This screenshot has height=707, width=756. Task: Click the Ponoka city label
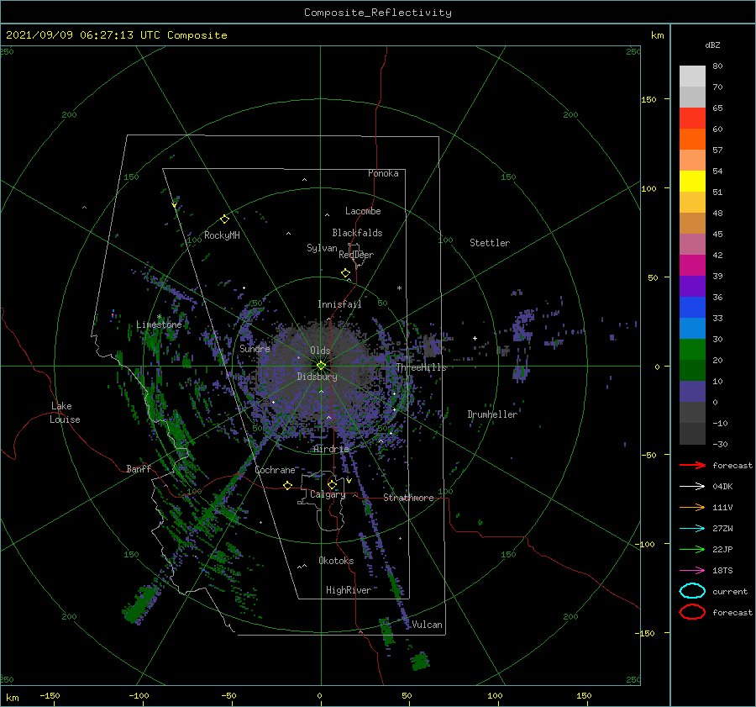tap(383, 173)
